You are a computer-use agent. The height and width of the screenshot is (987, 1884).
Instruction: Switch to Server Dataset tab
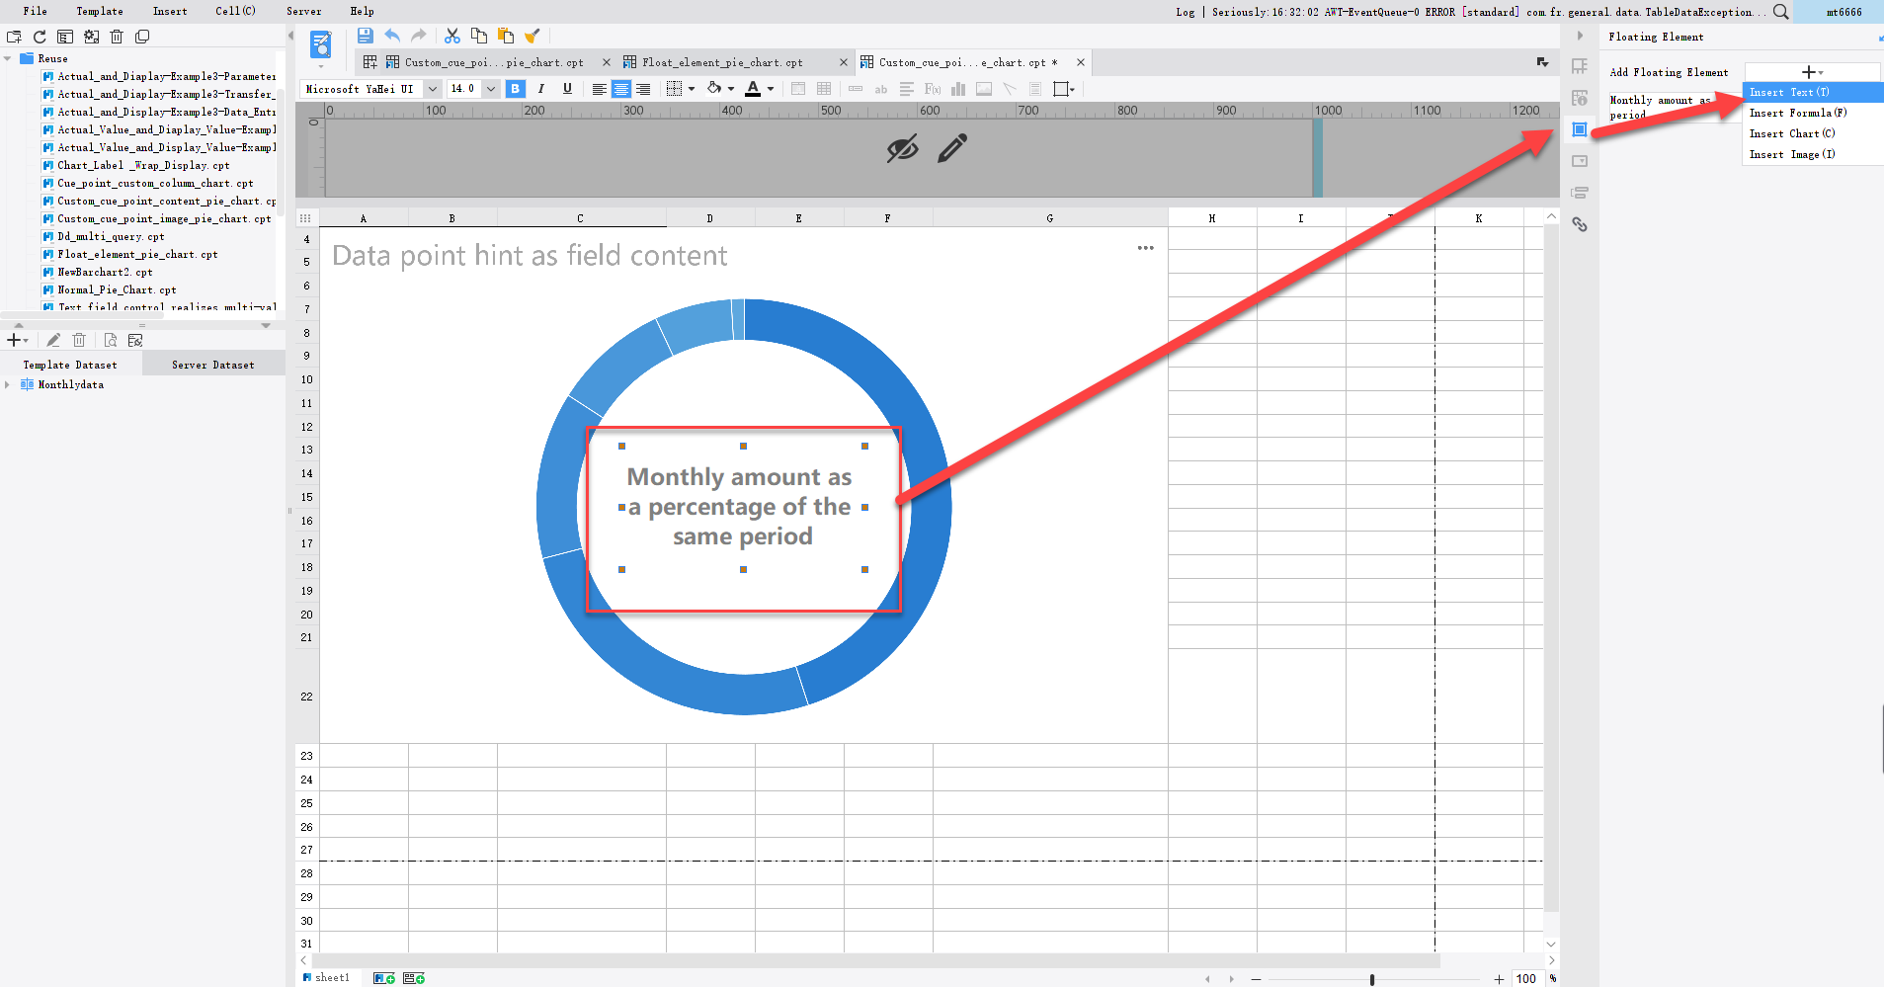pyautogui.click(x=213, y=365)
